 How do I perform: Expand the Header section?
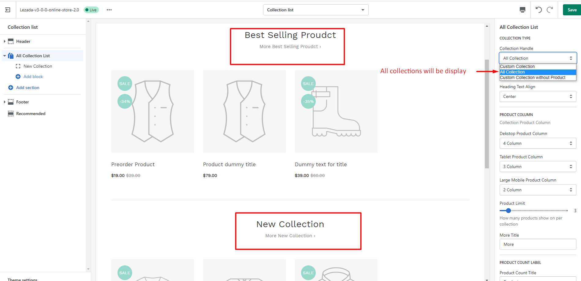[4, 41]
